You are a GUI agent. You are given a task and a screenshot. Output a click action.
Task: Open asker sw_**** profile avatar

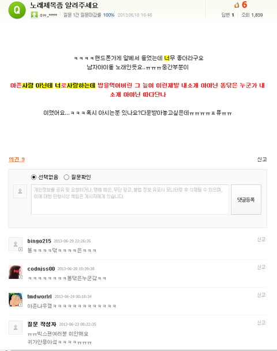tap(34, 15)
